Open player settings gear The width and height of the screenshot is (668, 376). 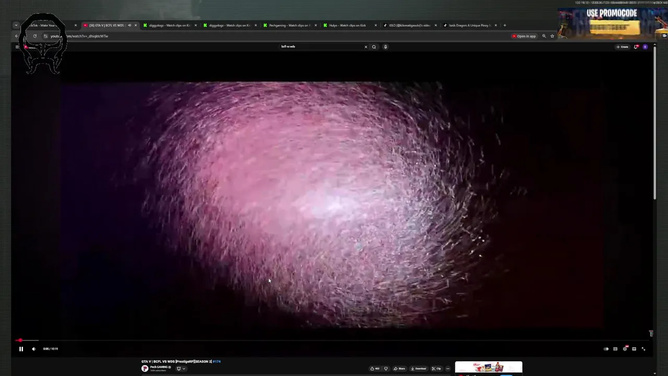625,349
